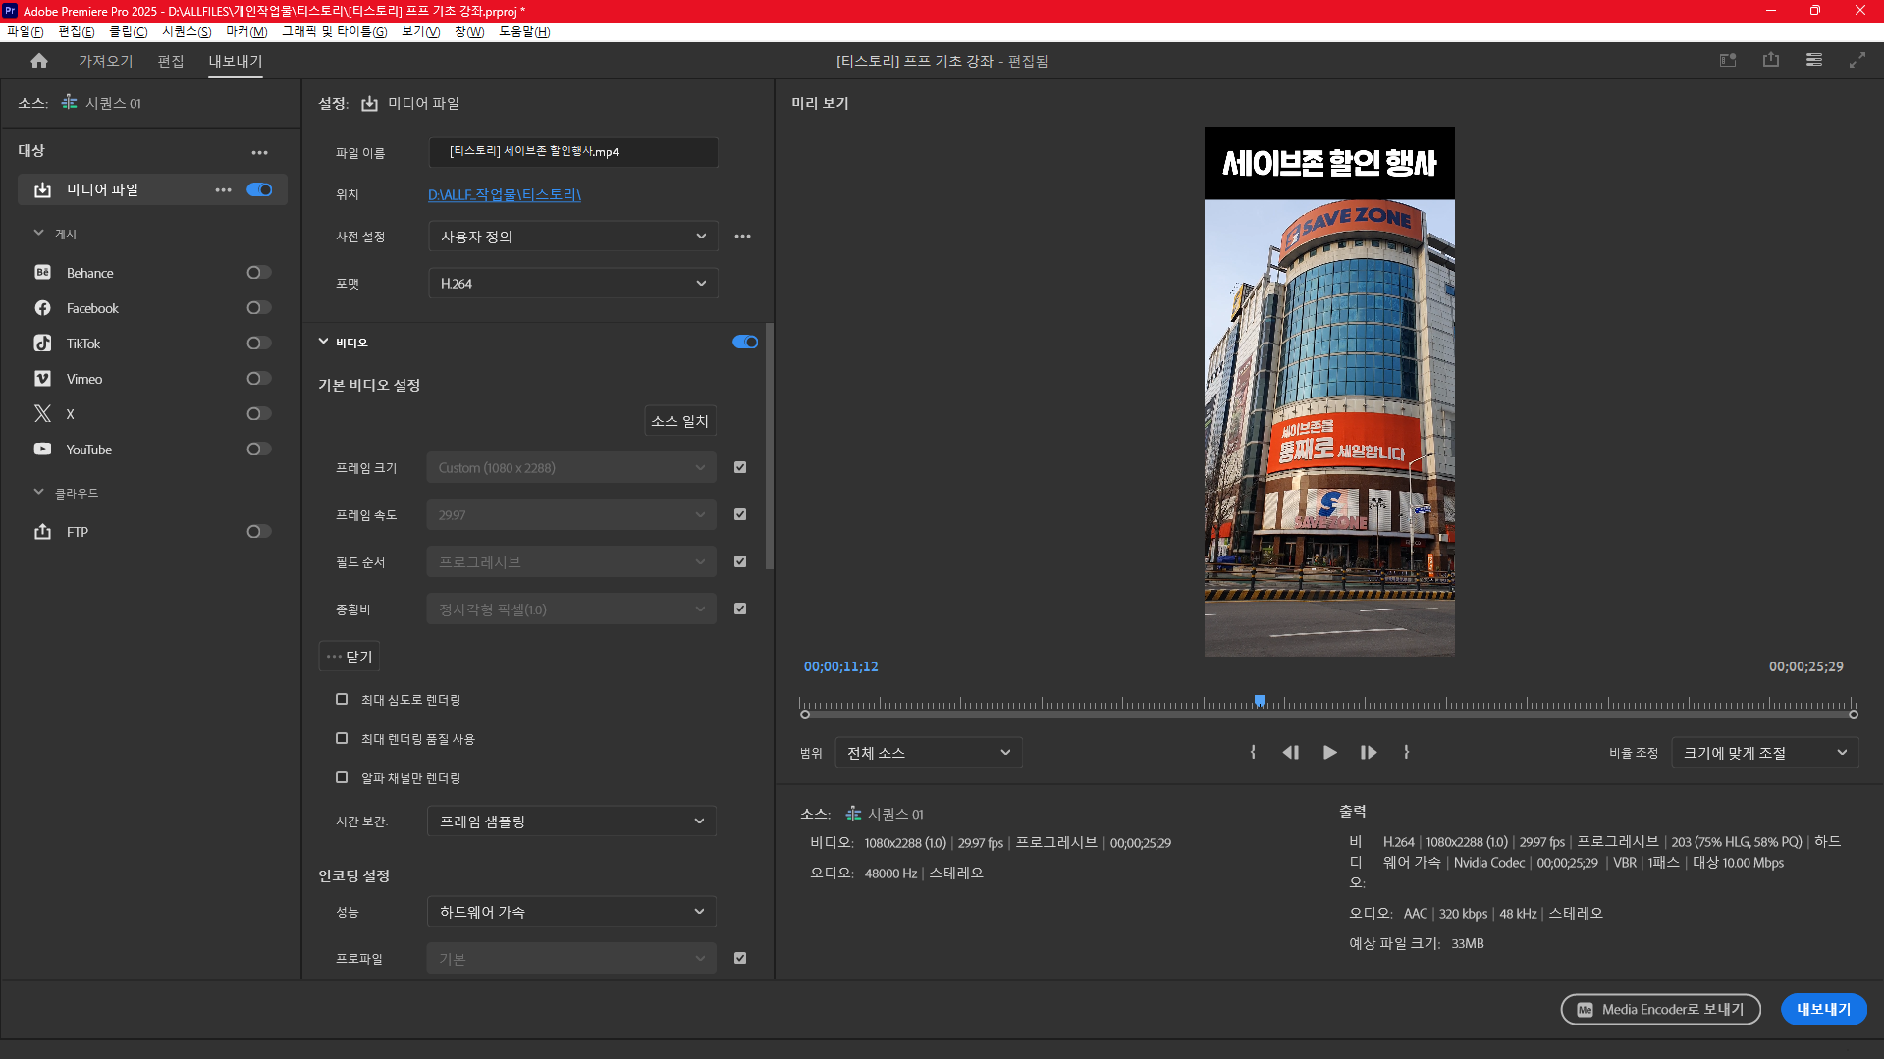
Task: Click the Media Encoder icon on send button
Action: point(1585,1010)
